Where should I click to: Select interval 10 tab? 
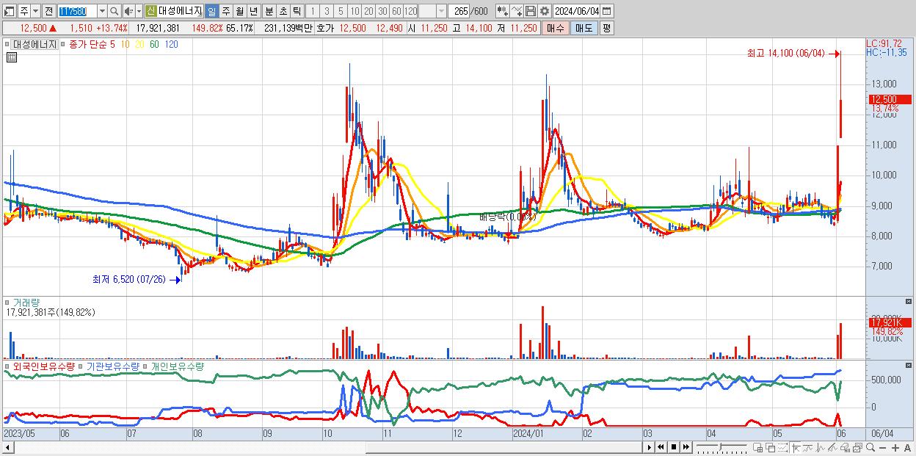point(355,11)
